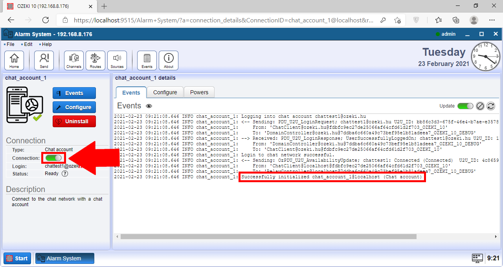The height and width of the screenshot is (267, 503).
Task: Open the Send toolbar icon
Action: pyautogui.click(x=44, y=60)
